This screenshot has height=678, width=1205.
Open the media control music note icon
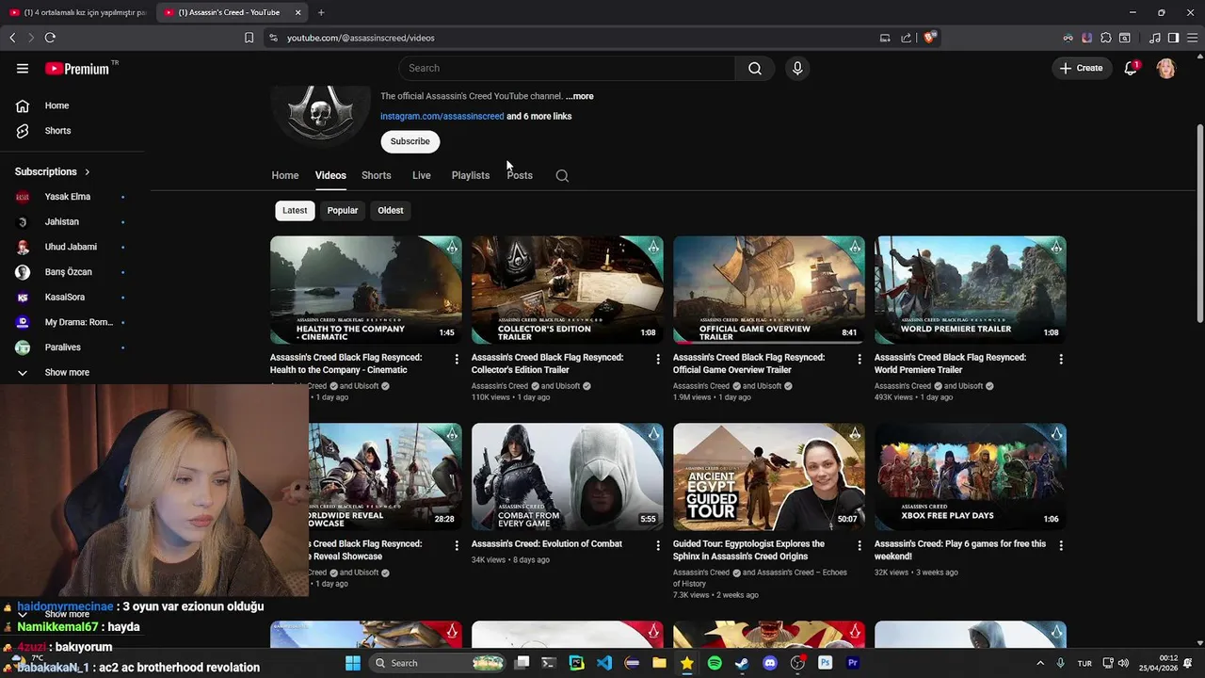pyautogui.click(x=1155, y=38)
